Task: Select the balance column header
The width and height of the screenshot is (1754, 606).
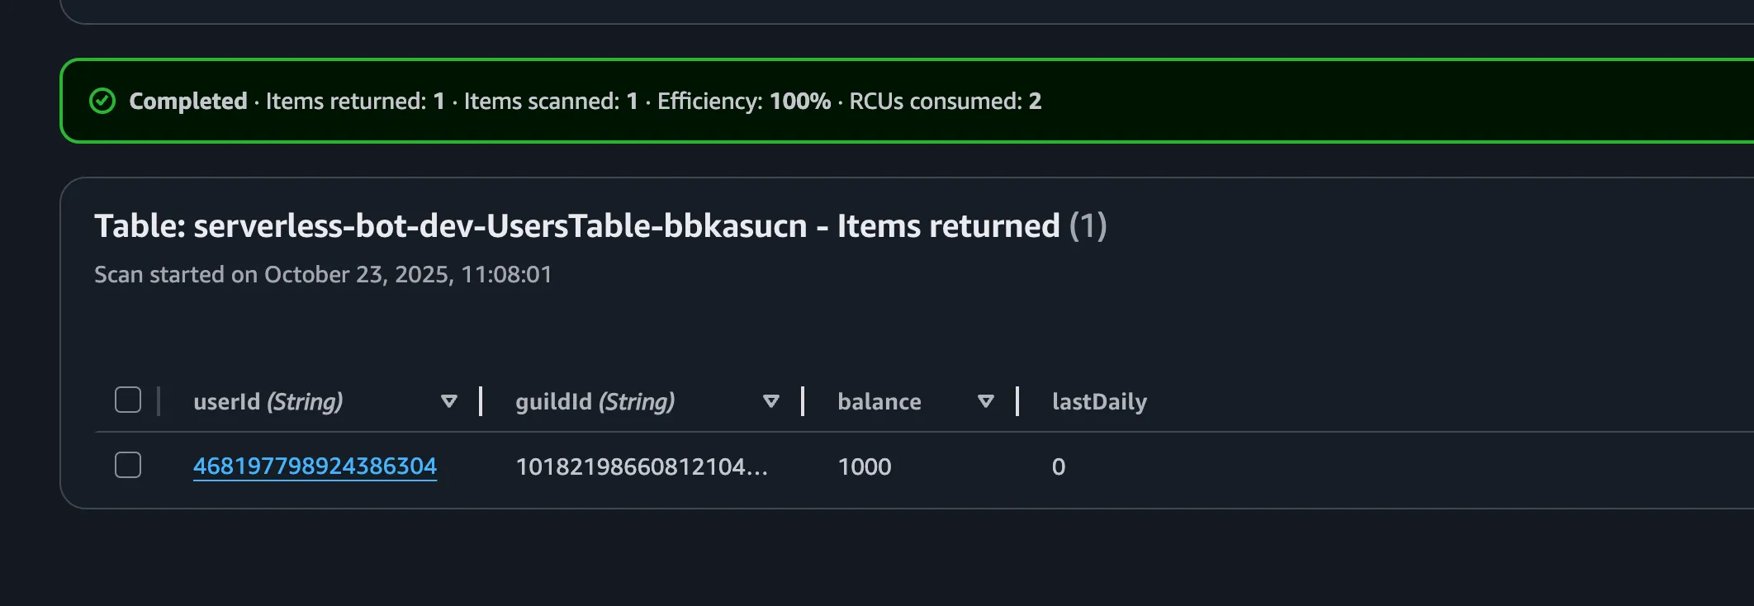Action: pos(879,402)
